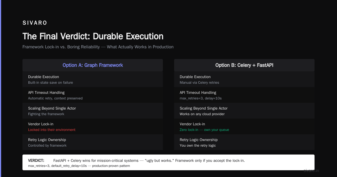Click 'Vendor Lock-in' label in Option B
This screenshot has height=177, width=337.
click(192, 124)
